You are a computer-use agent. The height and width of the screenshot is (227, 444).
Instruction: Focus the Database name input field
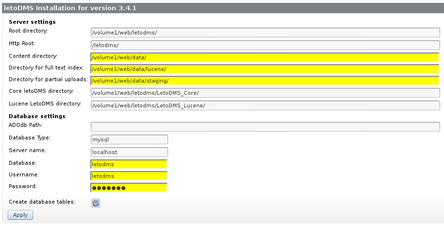pyautogui.click(x=129, y=164)
